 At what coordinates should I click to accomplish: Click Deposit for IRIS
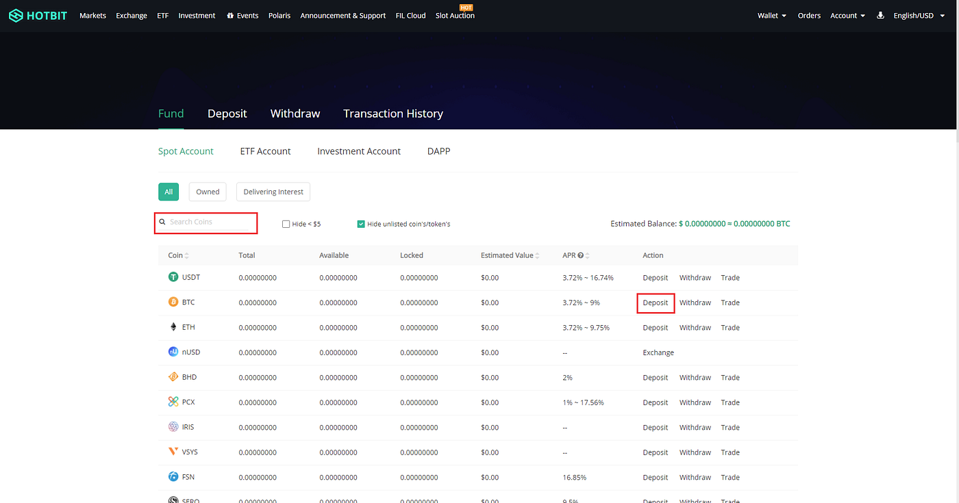click(x=656, y=428)
